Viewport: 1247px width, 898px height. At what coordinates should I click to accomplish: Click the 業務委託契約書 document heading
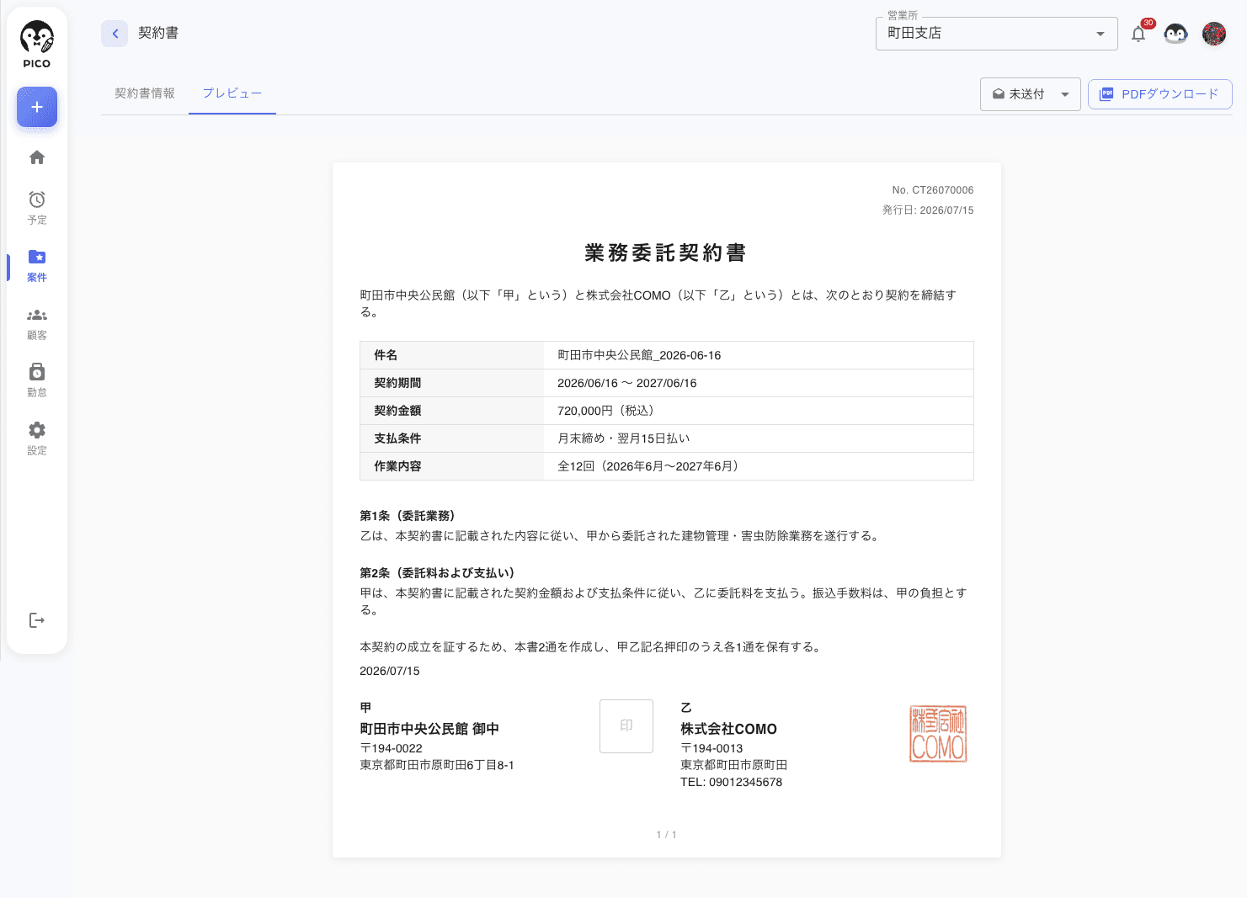(x=666, y=252)
